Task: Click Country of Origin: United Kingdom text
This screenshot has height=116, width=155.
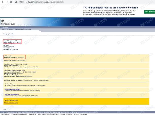Action: 14,60
